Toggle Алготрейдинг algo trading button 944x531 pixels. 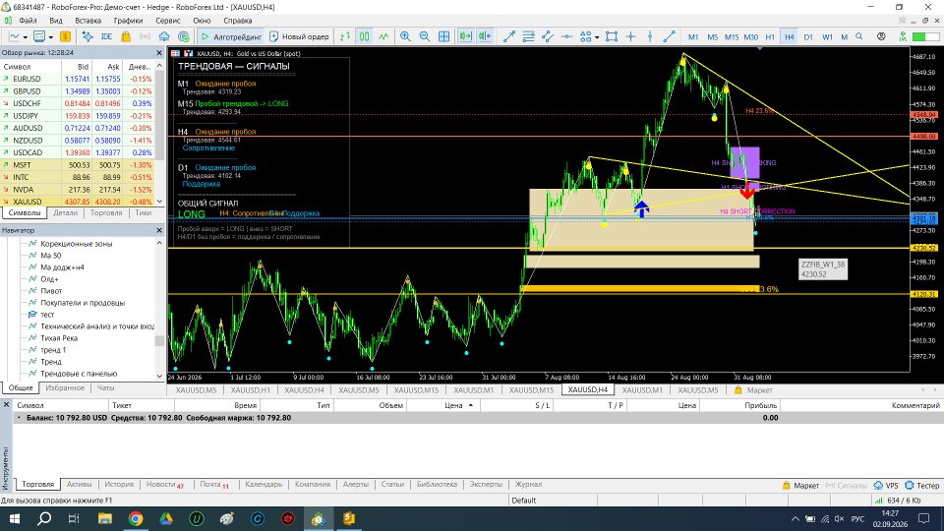pyautogui.click(x=231, y=36)
